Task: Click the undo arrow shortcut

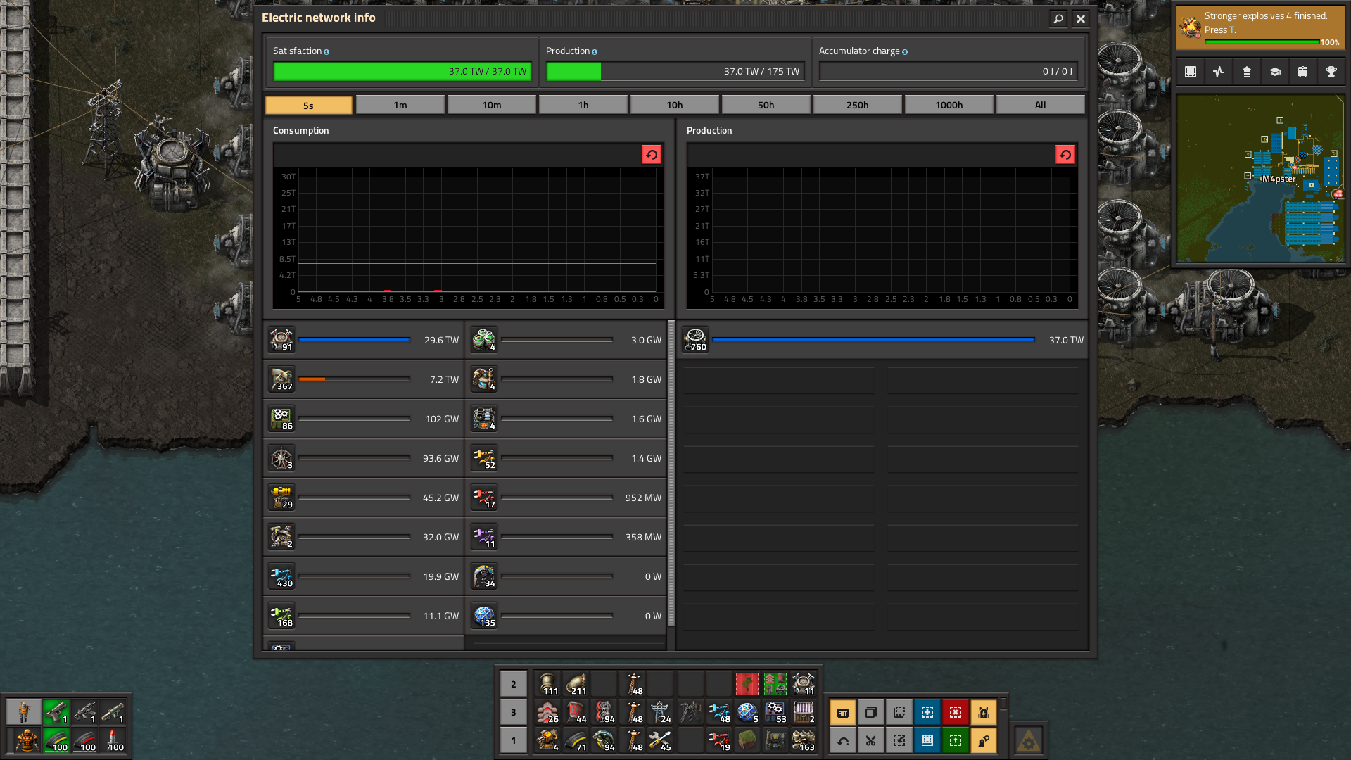Action: (x=843, y=740)
